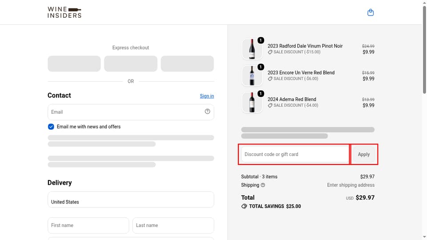Click the struck-through $13.99 price

coord(368,100)
